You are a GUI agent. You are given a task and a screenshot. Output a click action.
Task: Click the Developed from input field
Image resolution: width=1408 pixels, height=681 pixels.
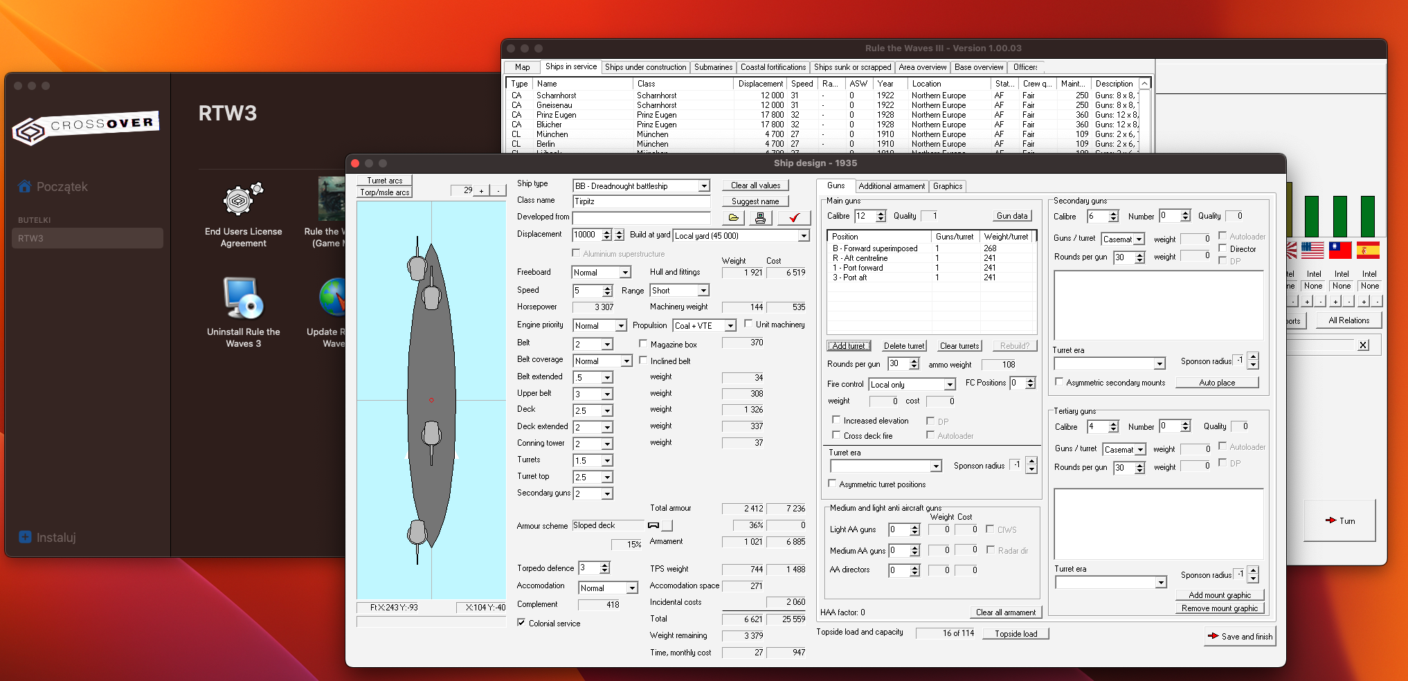click(x=642, y=218)
